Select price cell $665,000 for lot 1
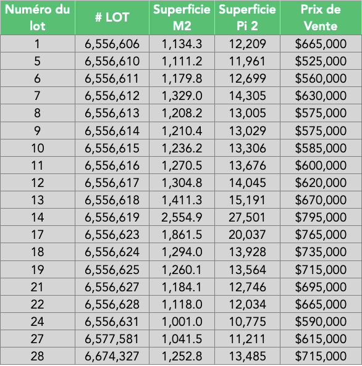Image resolution: width=362 pixels, height=366 pixels. pyautogui.click(x=321, y=44)
